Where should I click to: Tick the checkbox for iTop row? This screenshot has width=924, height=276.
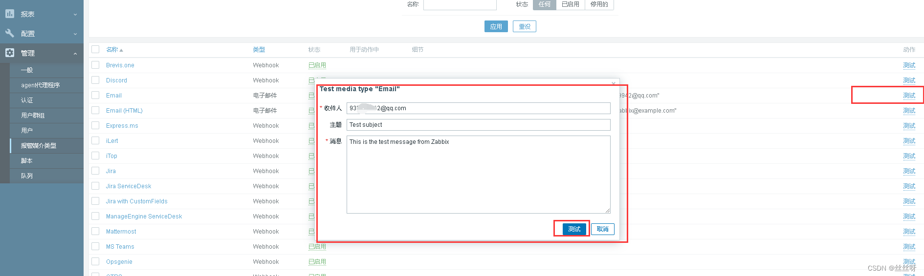tap(95, 156)
